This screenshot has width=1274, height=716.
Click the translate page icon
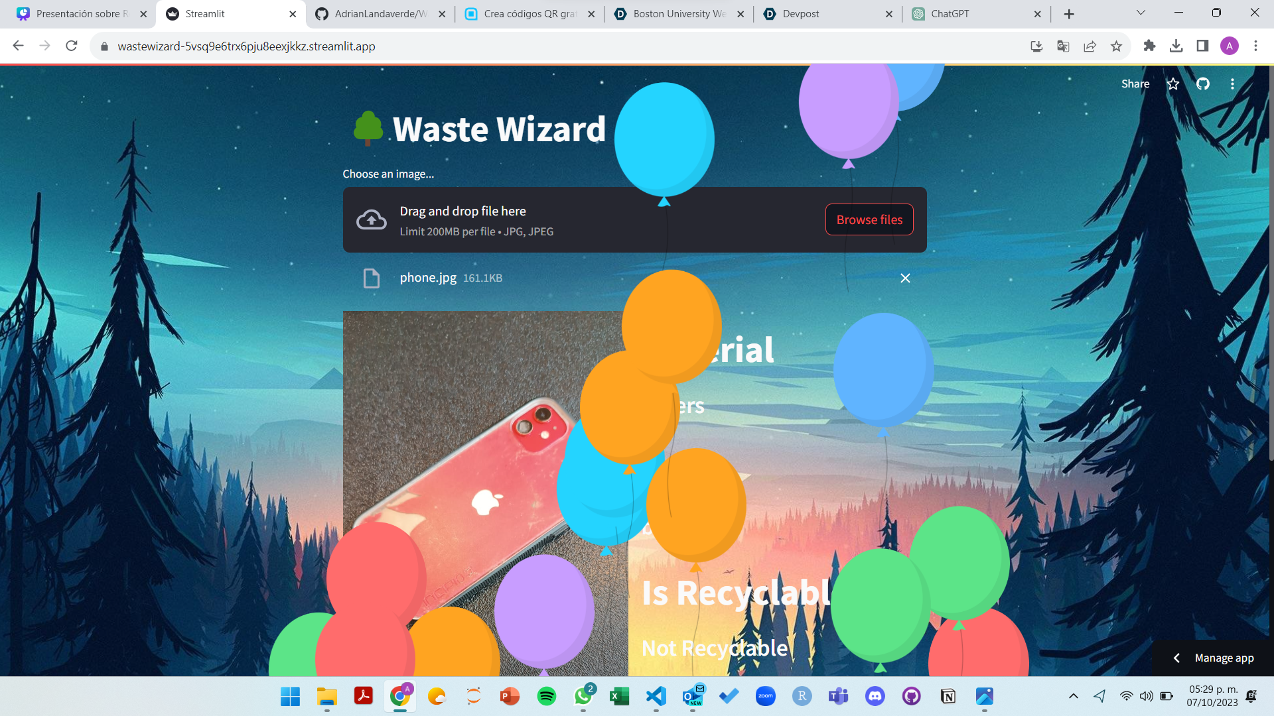pos(1063,46)
